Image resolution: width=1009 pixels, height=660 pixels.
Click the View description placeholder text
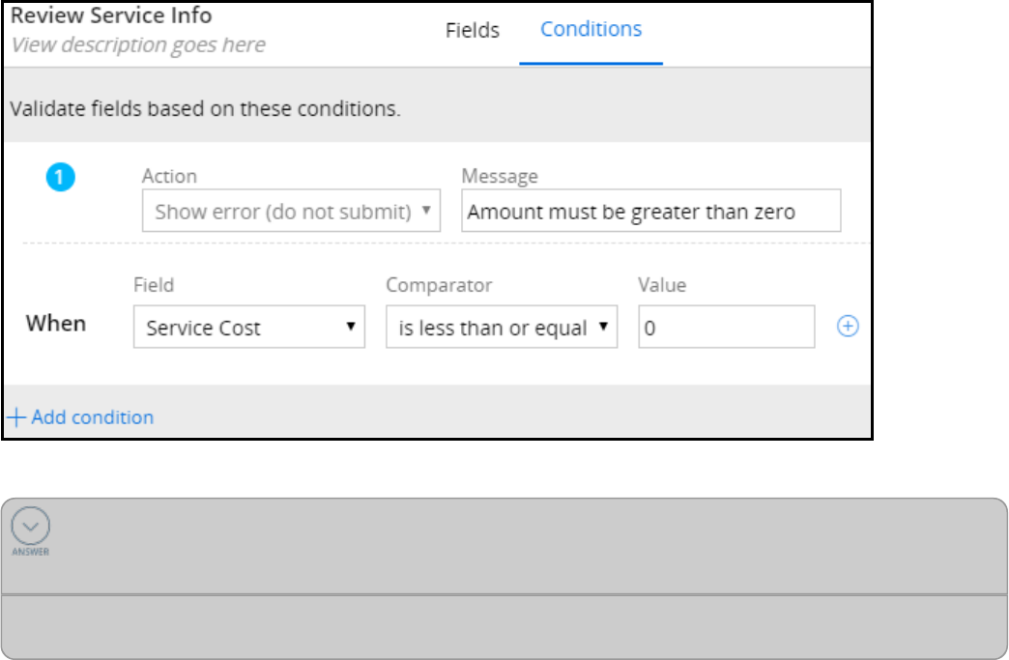pyautogui.click(x=137, y=44)
